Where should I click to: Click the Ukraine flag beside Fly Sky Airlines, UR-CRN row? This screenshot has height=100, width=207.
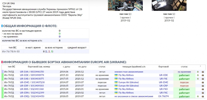click(116, 93)
